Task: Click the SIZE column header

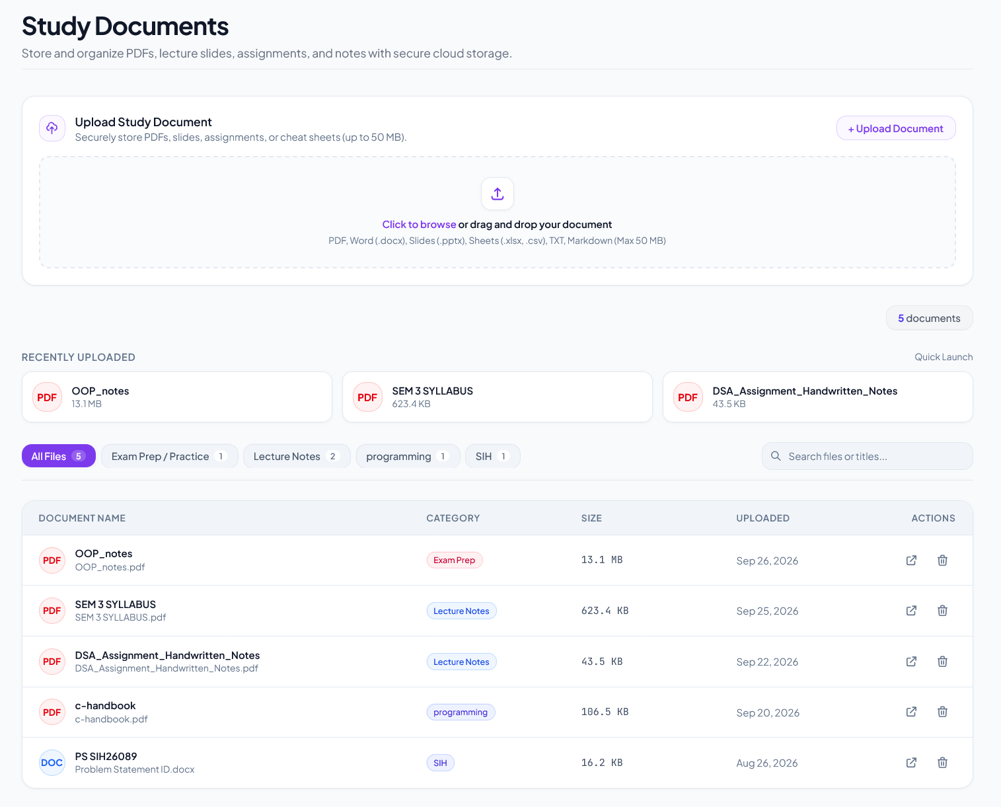Action: tap(591, 518)
